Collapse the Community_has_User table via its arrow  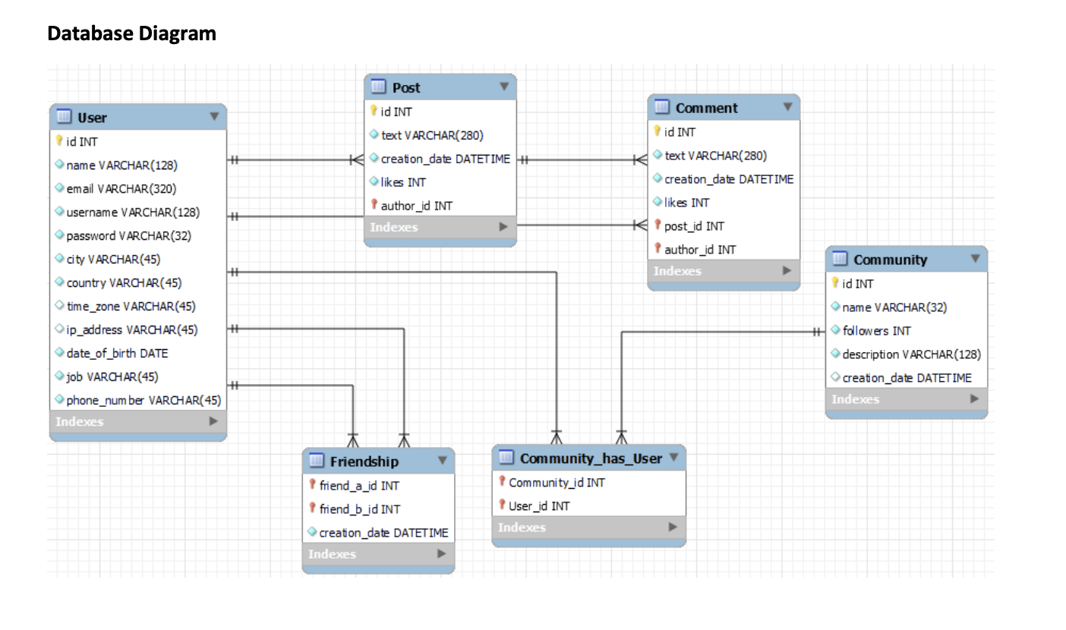pyautogui.click(x=674, y=458)
